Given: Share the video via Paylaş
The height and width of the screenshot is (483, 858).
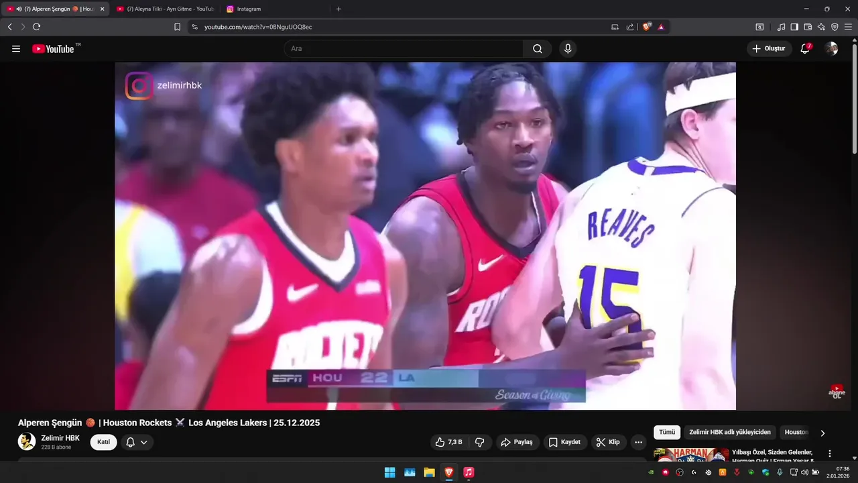Looking at the screenshot, I should click(517, 442).
